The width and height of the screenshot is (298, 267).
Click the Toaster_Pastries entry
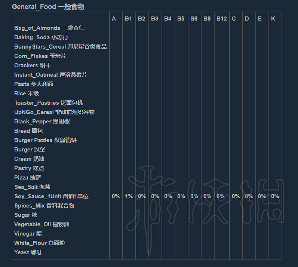click(49, 103)
